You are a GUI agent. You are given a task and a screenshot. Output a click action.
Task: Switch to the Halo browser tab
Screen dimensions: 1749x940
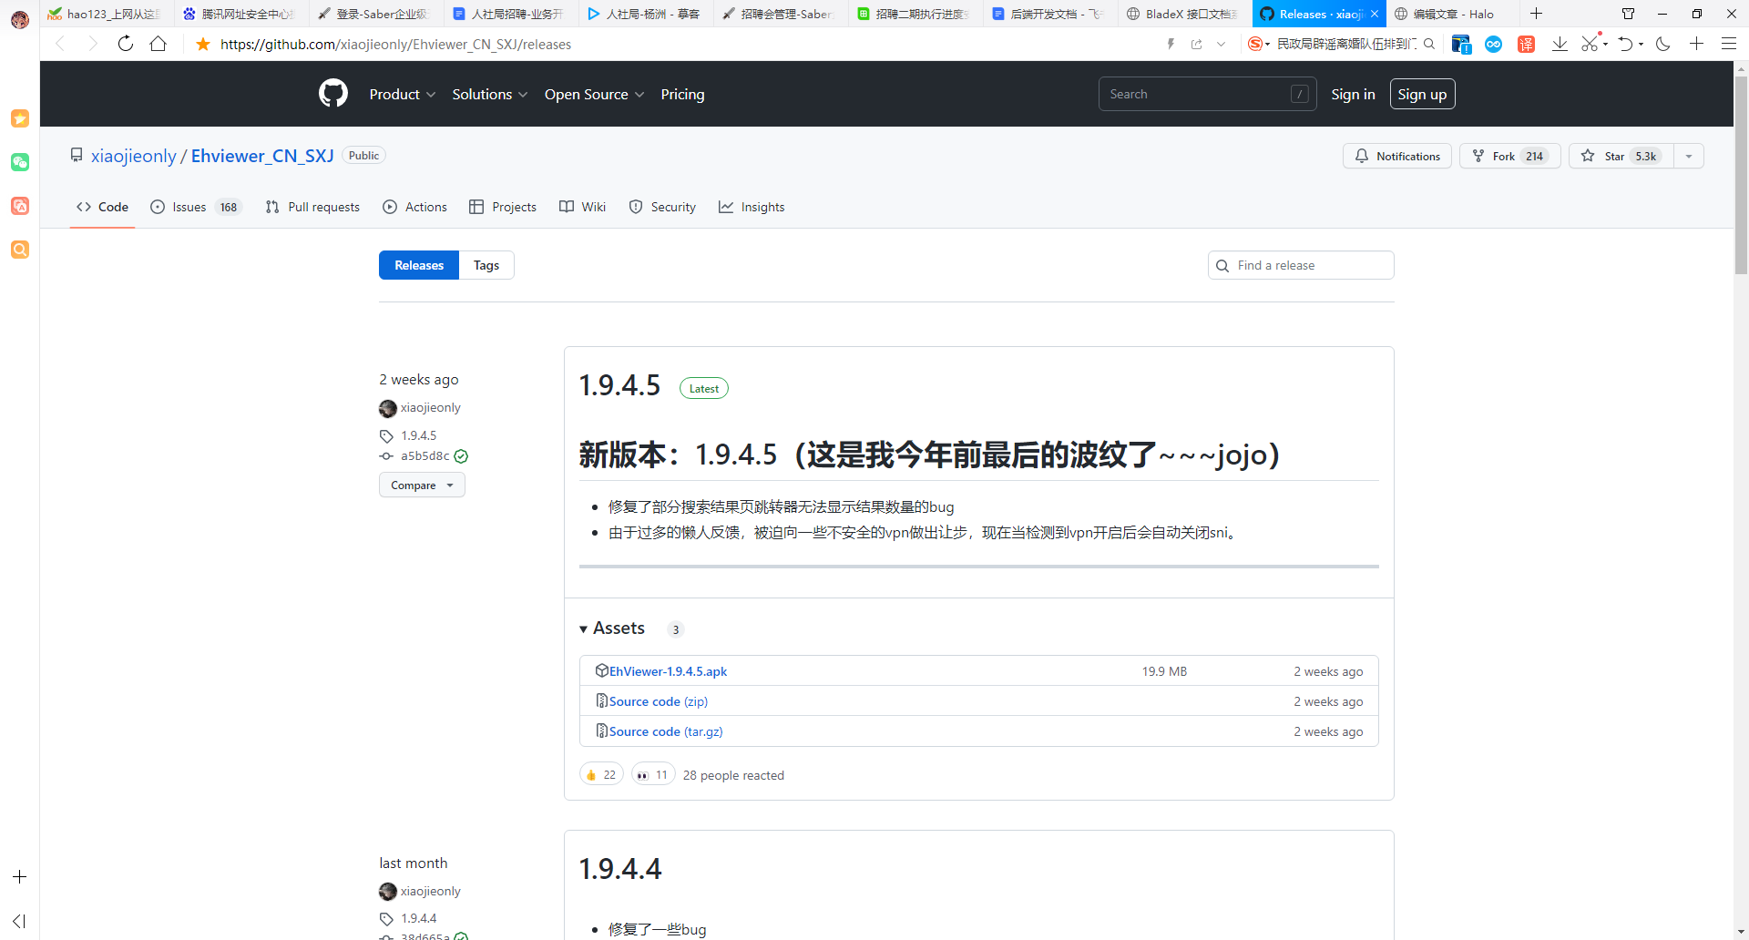pyautogui.click(x=1453, y=14)
